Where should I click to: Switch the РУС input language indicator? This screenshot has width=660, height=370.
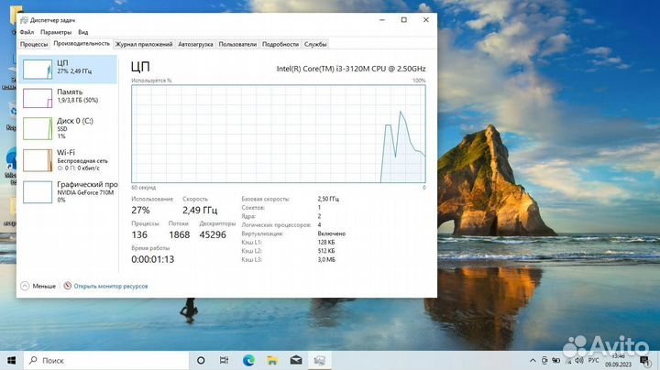click(x=593, y=360)
